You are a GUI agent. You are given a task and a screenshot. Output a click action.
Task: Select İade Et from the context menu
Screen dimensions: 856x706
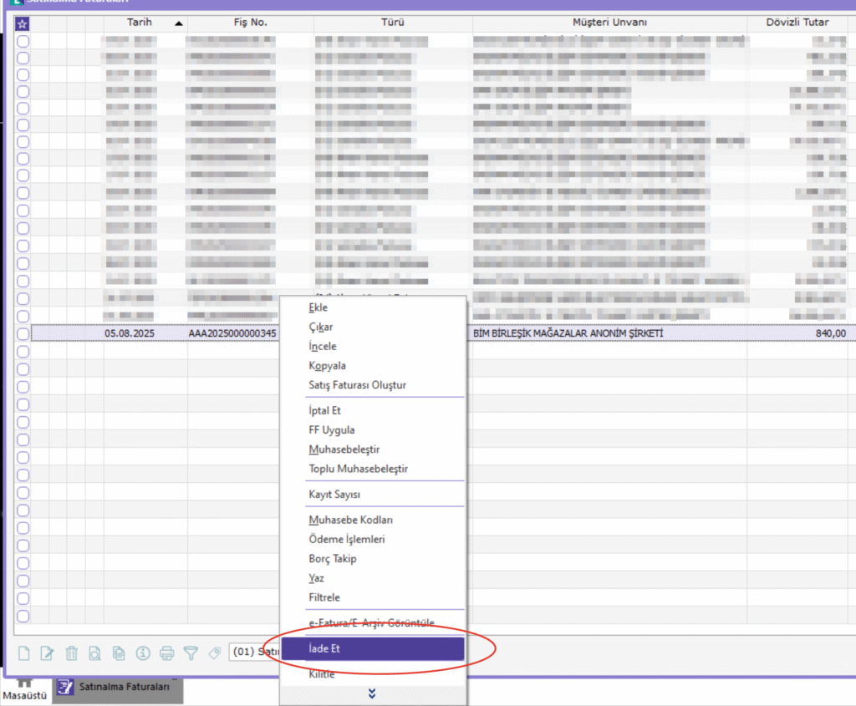[372, 649]
